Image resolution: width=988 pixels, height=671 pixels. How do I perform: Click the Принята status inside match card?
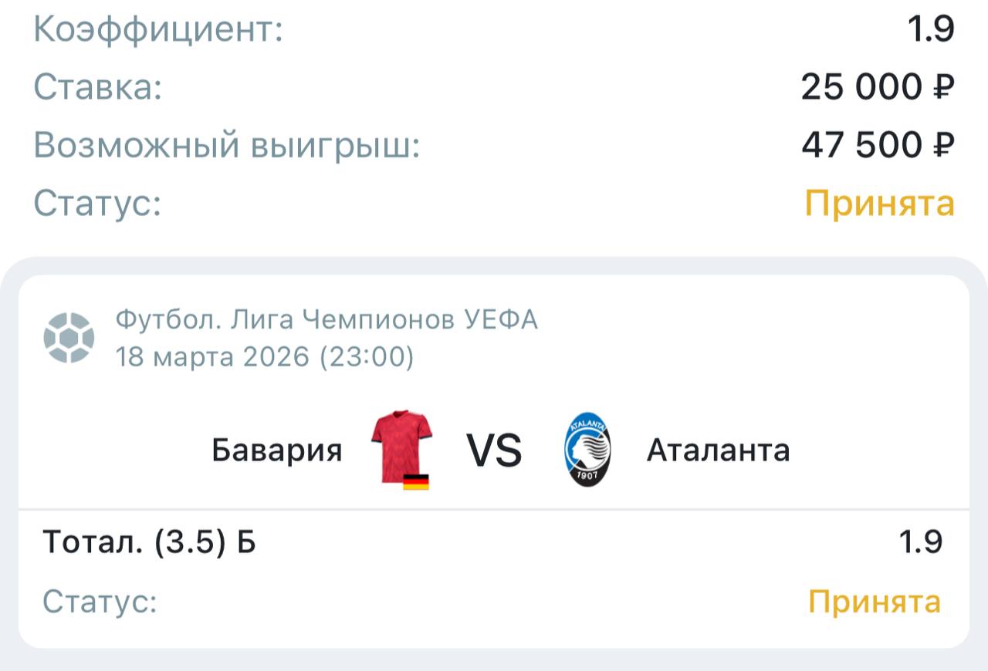(875, 602)
